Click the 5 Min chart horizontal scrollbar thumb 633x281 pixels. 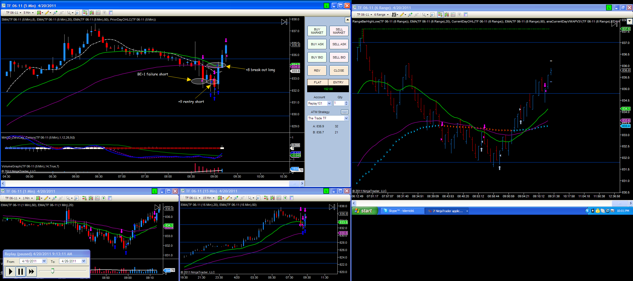(294, 184)
